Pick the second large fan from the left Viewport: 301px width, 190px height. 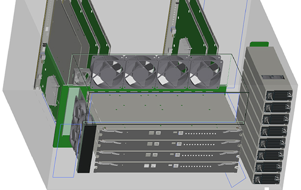tap(140, 73)
